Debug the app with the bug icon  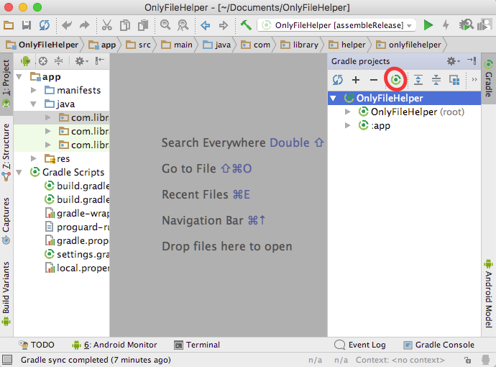coord(465,25)
